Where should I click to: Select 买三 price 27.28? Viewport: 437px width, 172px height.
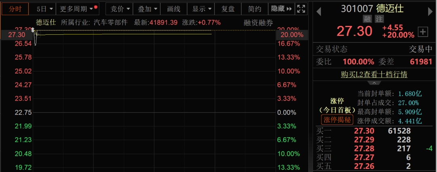364,149
